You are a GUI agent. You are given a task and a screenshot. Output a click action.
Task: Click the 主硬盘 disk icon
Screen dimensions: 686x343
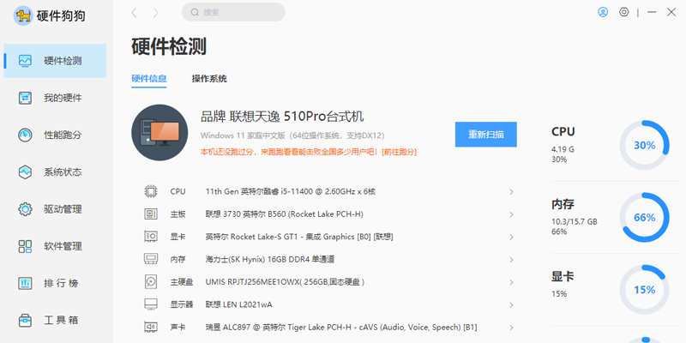(x=151, y=282)
